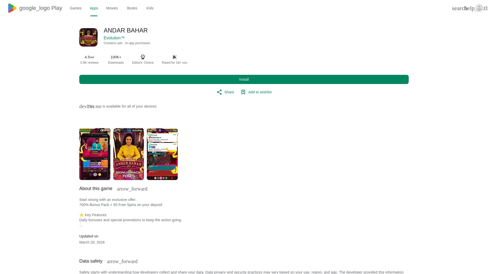Screen dimensions: 488x274
Task: Add the app to wishlist
Action: [256, 92]
